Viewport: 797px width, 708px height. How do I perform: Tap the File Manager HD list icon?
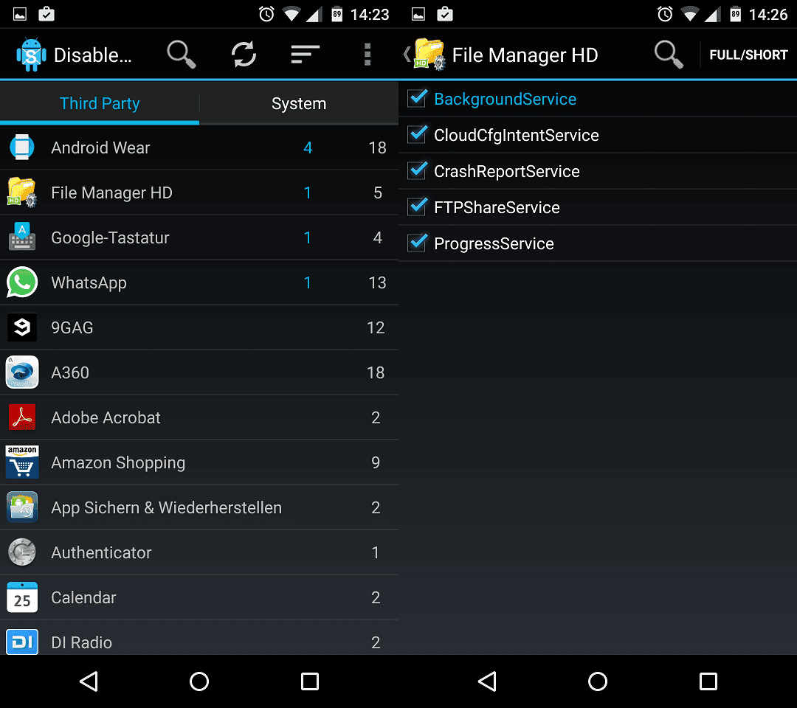click(x=22, y=192)
